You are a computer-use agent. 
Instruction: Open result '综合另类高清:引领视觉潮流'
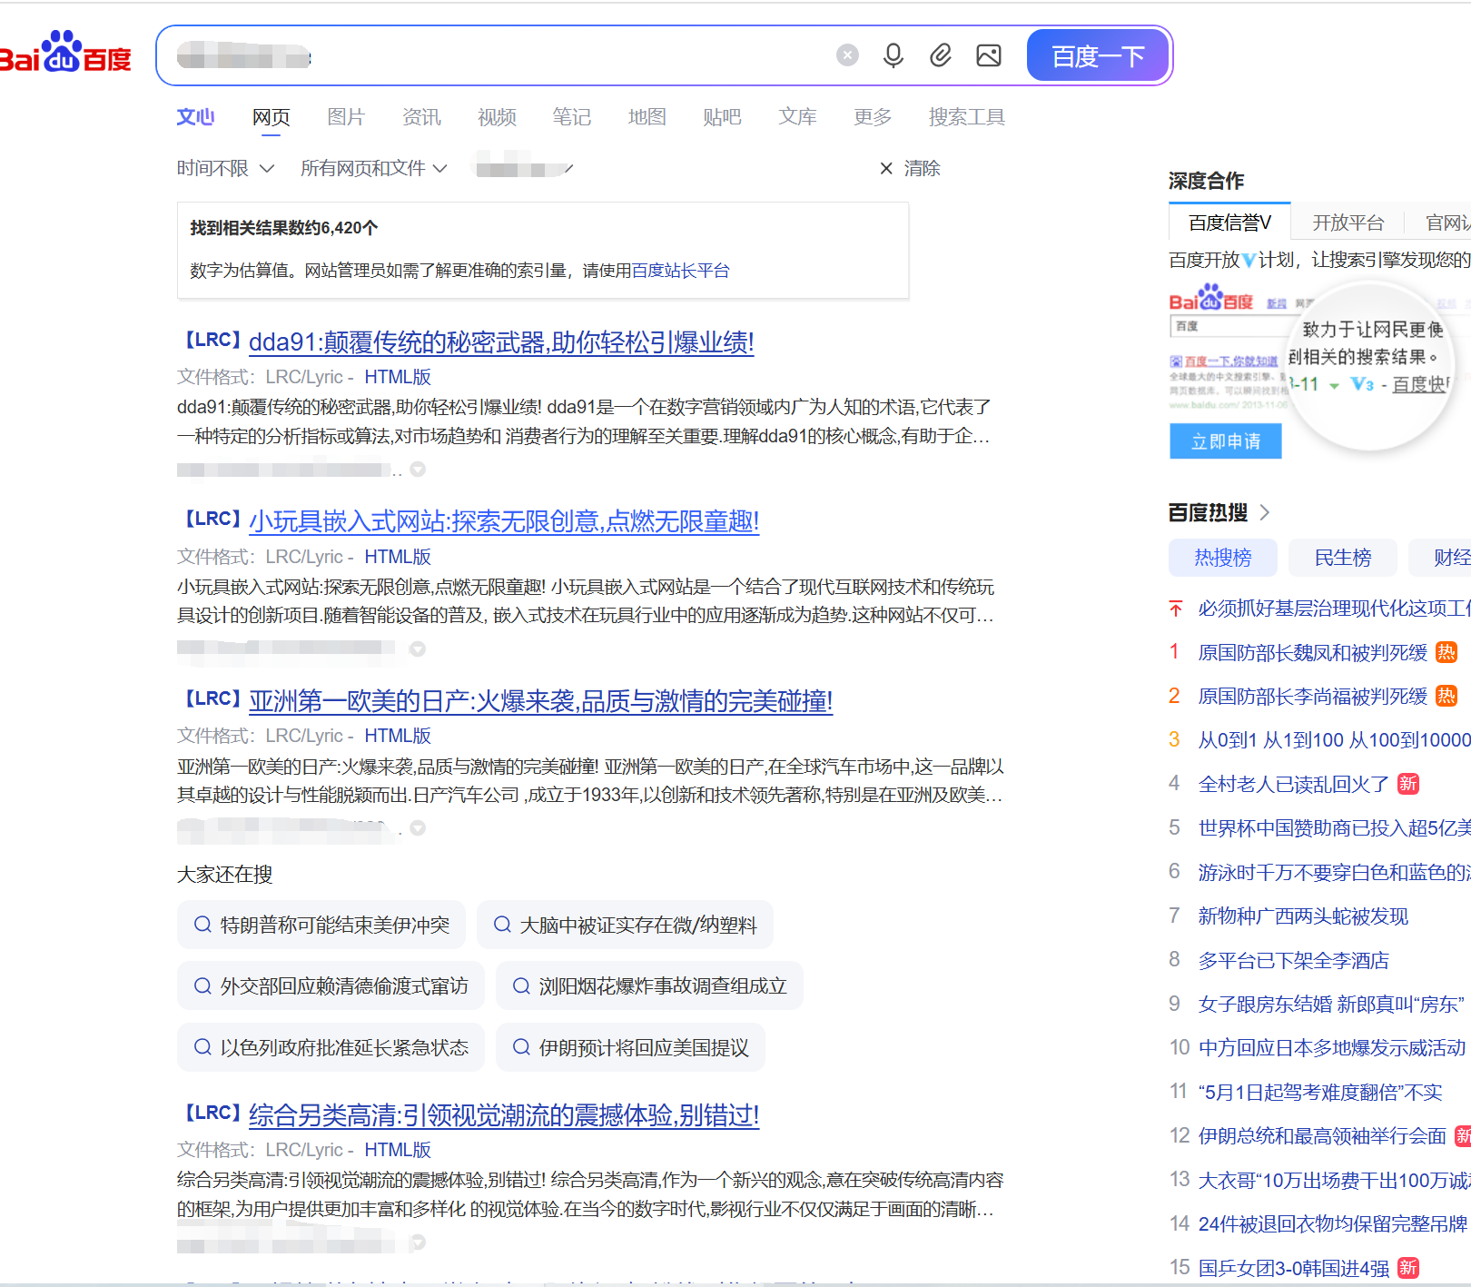(504, 1115)
